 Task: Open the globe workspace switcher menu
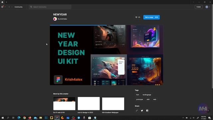click(x=3, y=7)
